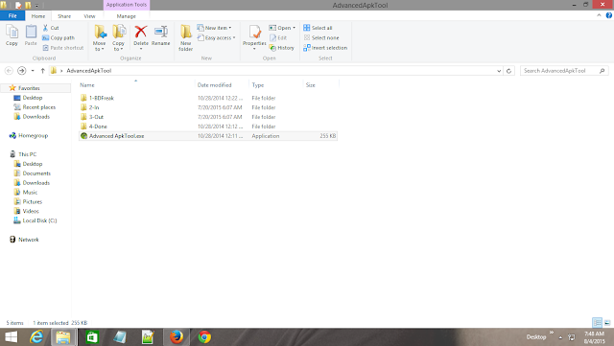Collapse the ribbon with the chevron
The image size is (614, 346).
[x=599, y=15]
